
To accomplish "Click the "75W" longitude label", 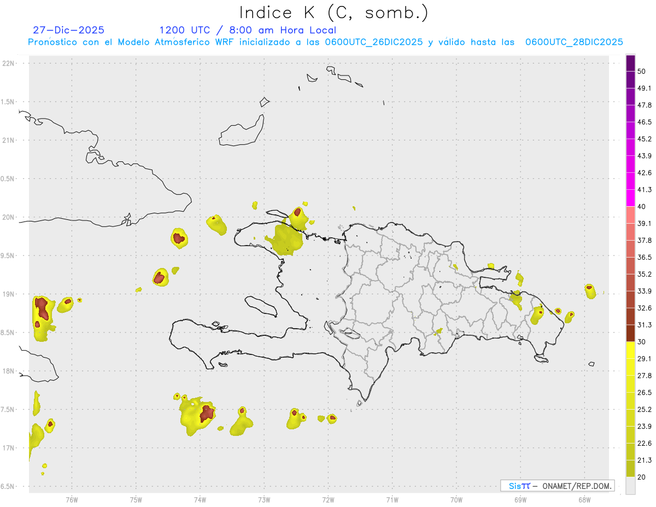I will [136, 499].
